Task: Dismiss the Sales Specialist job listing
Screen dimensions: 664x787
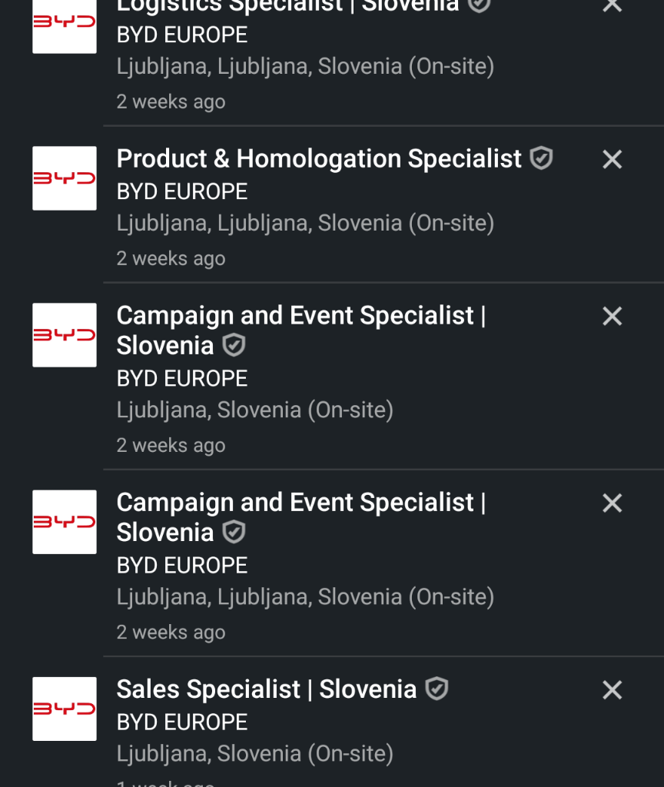Action: 612,690
